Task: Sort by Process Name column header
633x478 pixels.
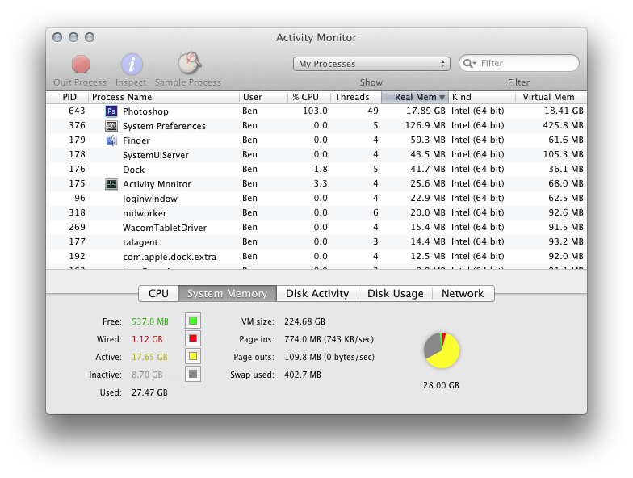Action: (x=164, y=97)
